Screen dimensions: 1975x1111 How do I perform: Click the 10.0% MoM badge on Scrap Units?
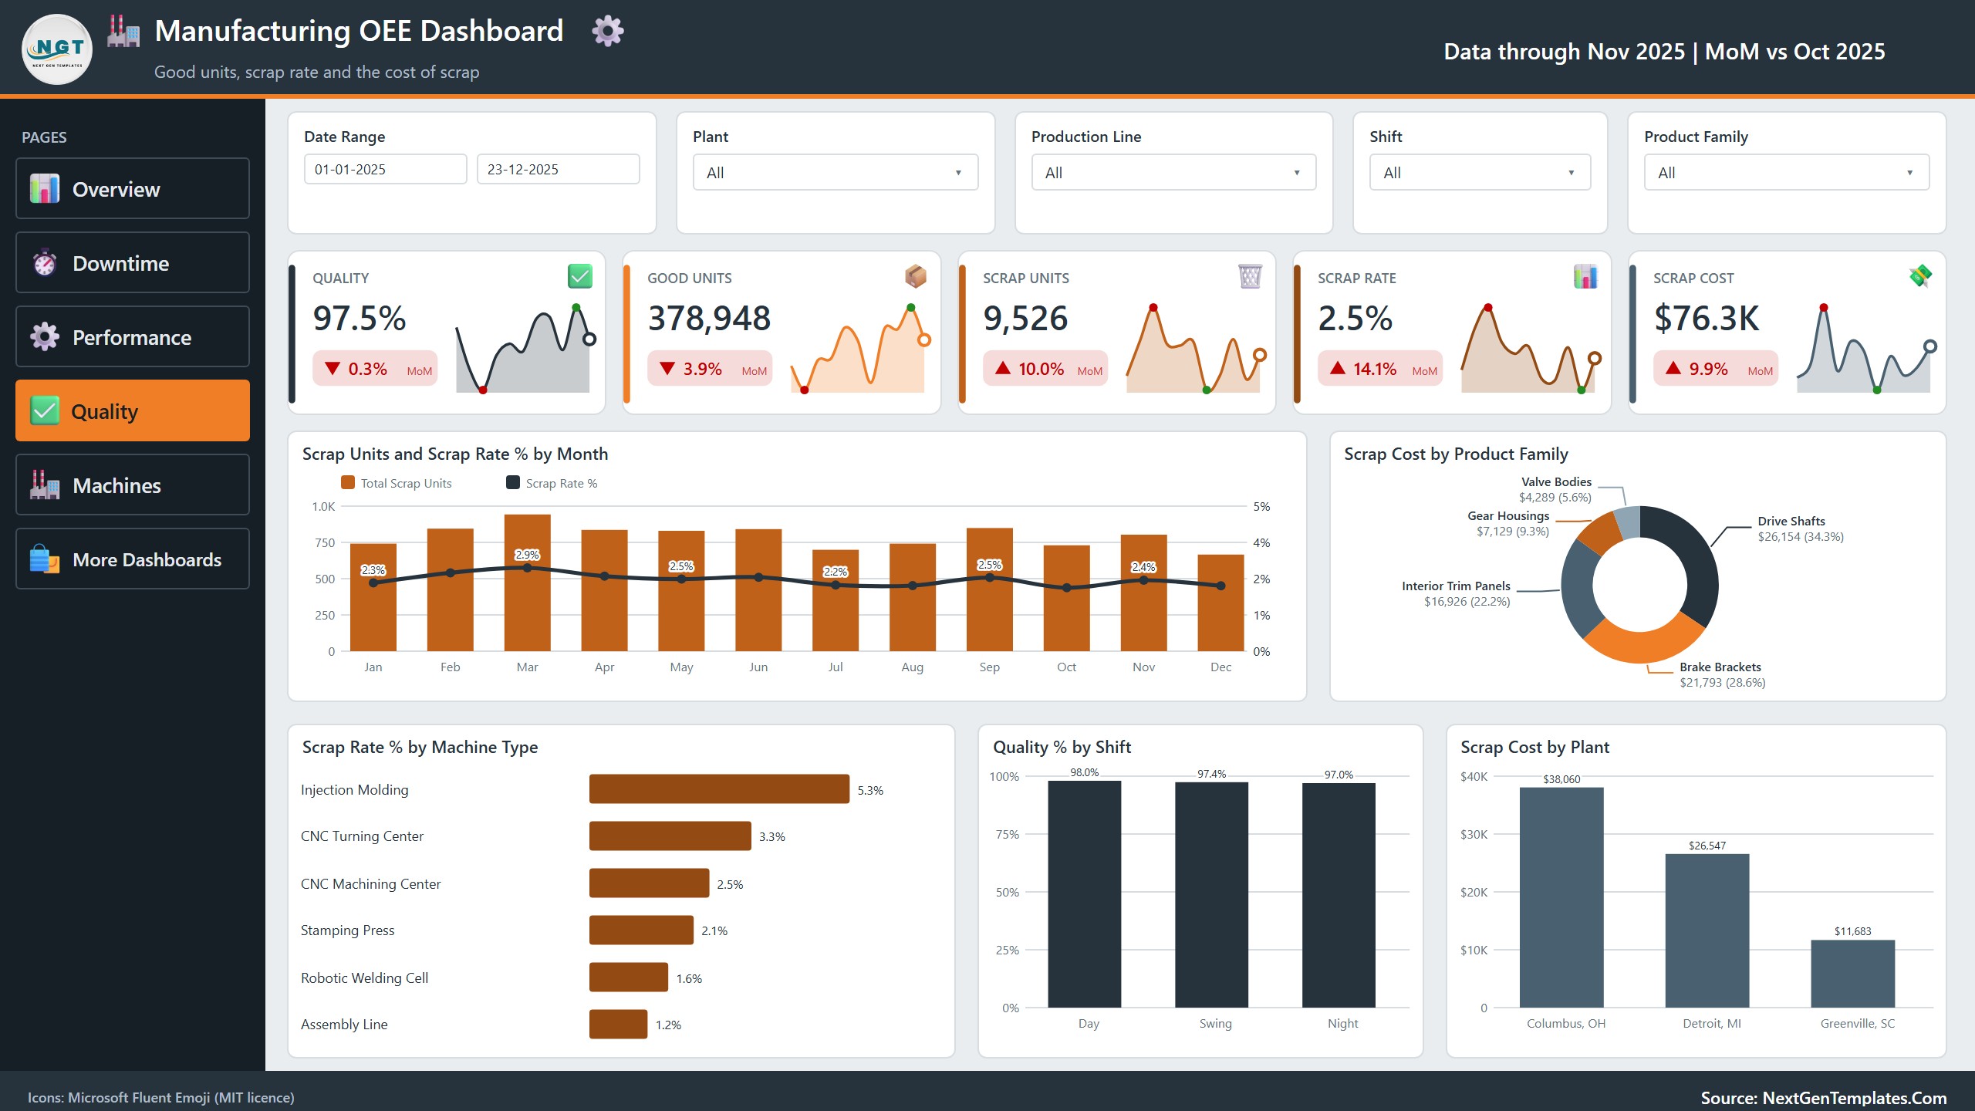tap(1045, 369)
